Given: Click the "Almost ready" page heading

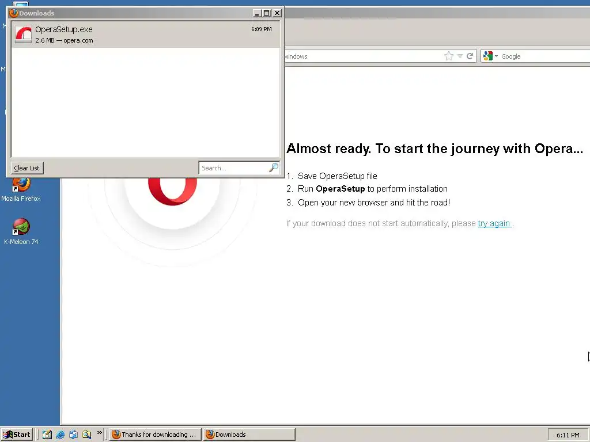Looking at the screenshot, I should click(434, 148).
